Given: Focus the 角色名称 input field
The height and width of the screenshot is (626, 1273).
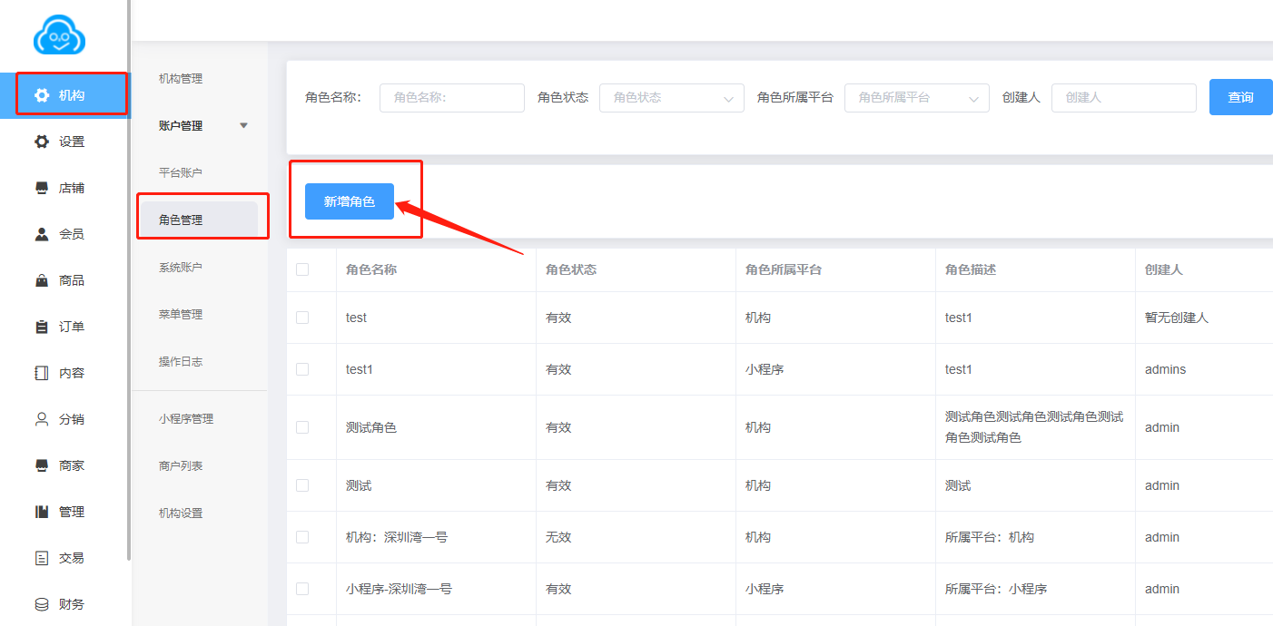Looking at the screenshot, I should coord(452,98).
